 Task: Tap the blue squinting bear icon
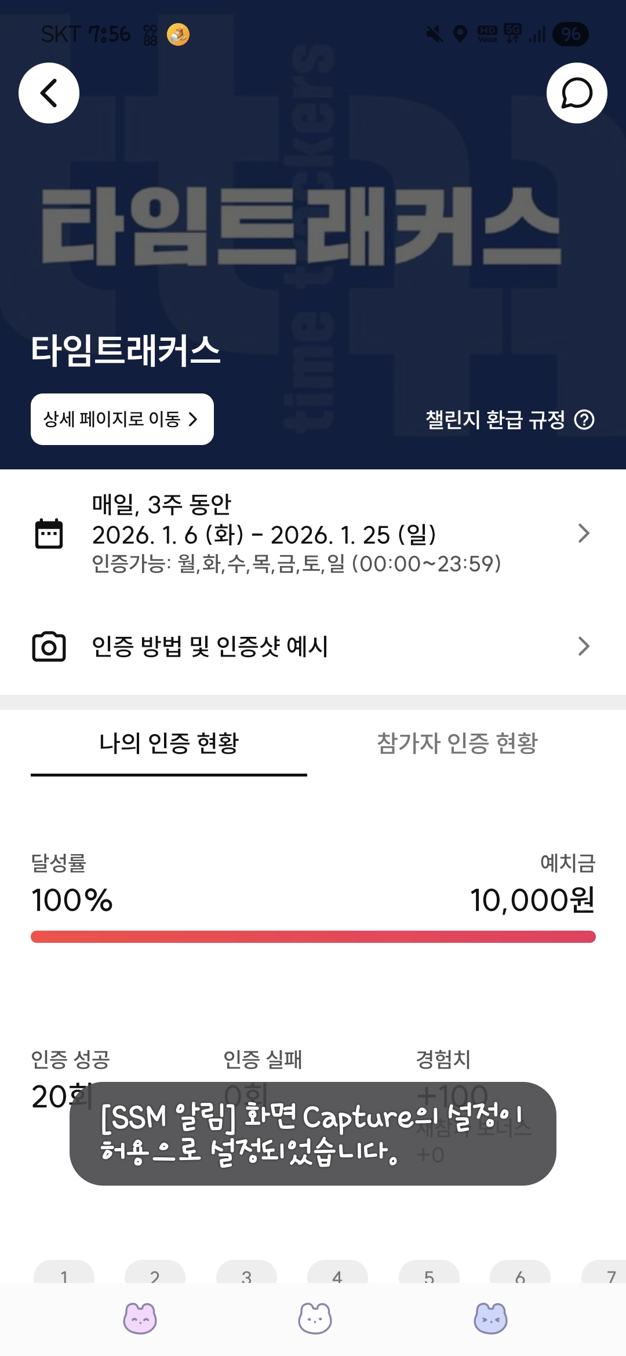coord(490,1318)
